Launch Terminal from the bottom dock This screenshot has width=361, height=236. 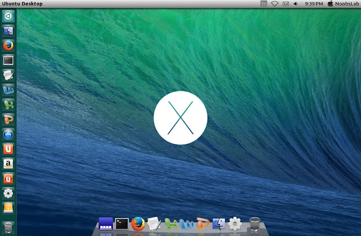click(x=122, y=224)
